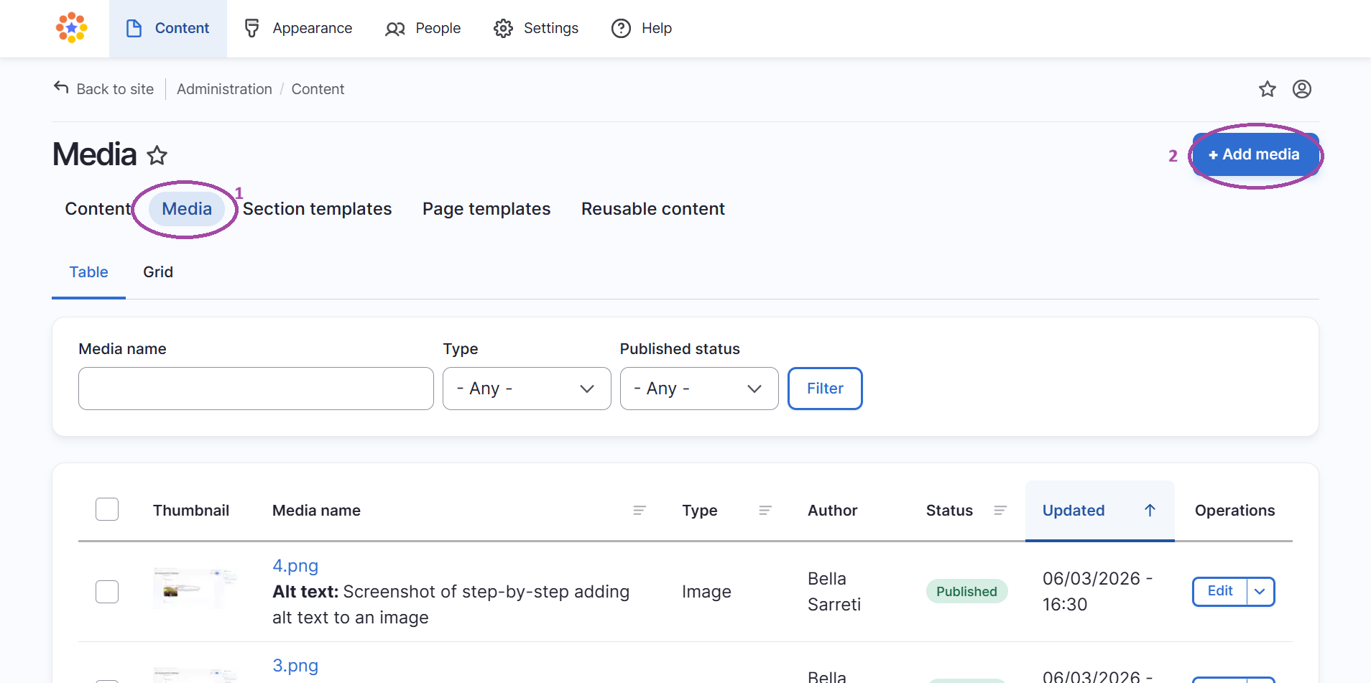Viewport: 1371px width, 683px height.
Task: Switch to the Grid view tab
Action: (157, 271)
